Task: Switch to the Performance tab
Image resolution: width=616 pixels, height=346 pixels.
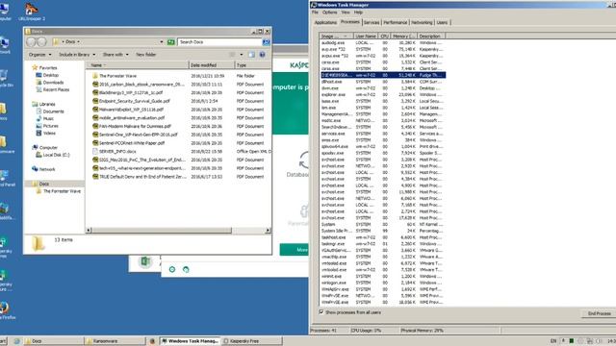Action: 396,23
